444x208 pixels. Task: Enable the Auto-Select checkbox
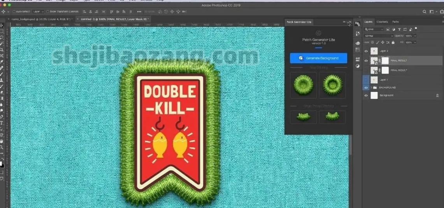click(14, 12)
